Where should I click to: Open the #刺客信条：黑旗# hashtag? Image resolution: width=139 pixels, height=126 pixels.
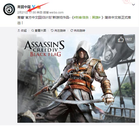click(x=87, y=17)
